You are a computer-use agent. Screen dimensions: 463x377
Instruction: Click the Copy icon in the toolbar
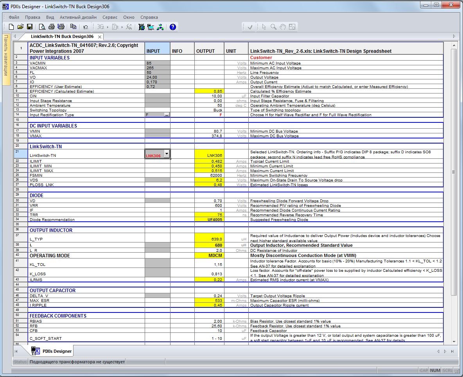pyautogui.click(x=73, y=27)
